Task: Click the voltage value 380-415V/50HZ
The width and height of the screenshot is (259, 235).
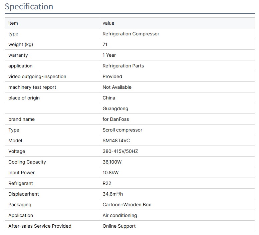Action: [120, 151]
